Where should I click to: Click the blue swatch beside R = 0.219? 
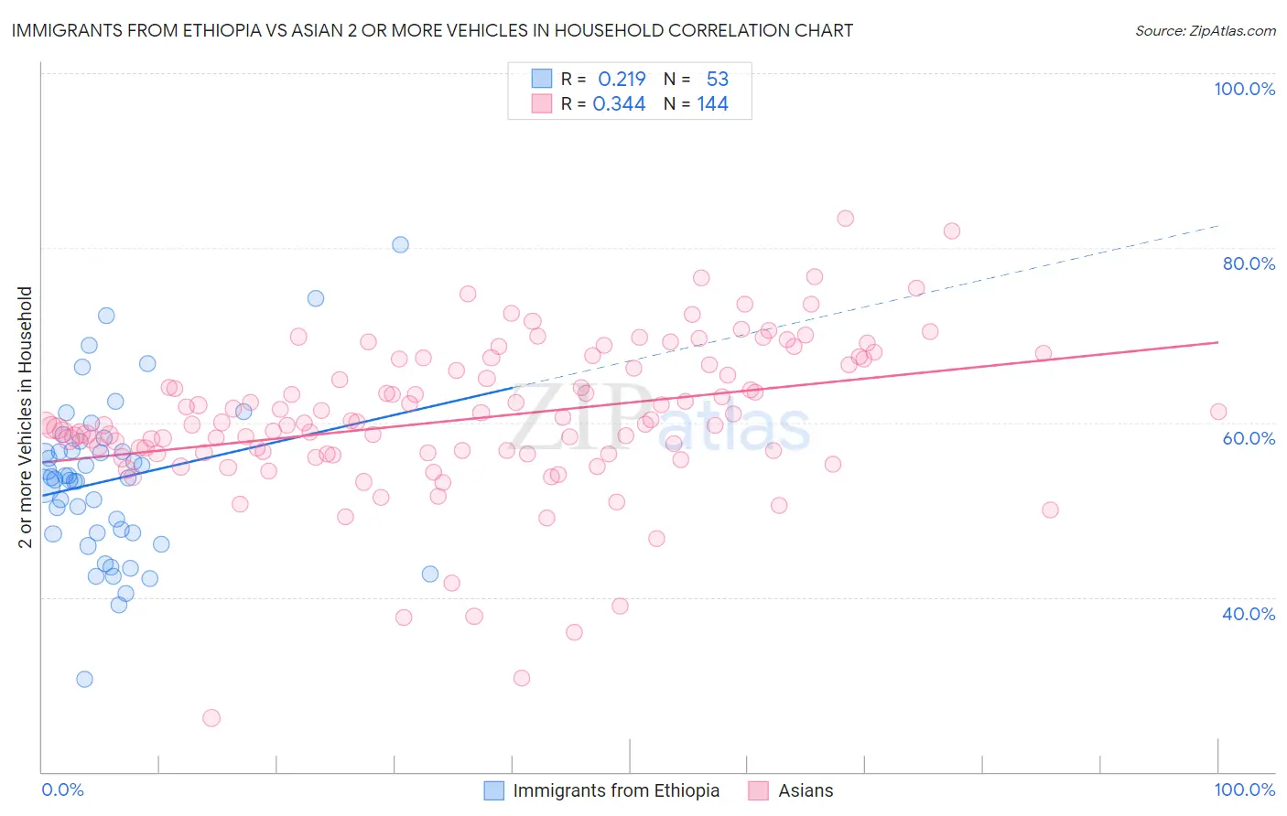pyautogui.click(x=542, y=79)
